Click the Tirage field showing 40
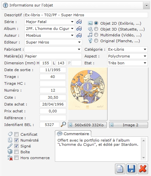The image size is (151, 176). click(53, 77)
